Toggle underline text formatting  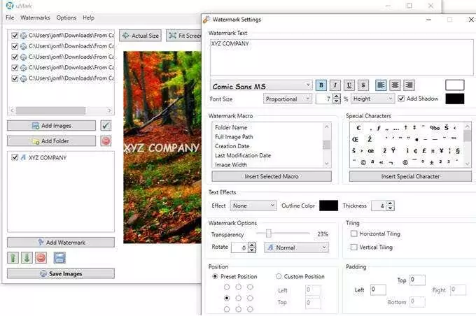click(x=349, y=85)
